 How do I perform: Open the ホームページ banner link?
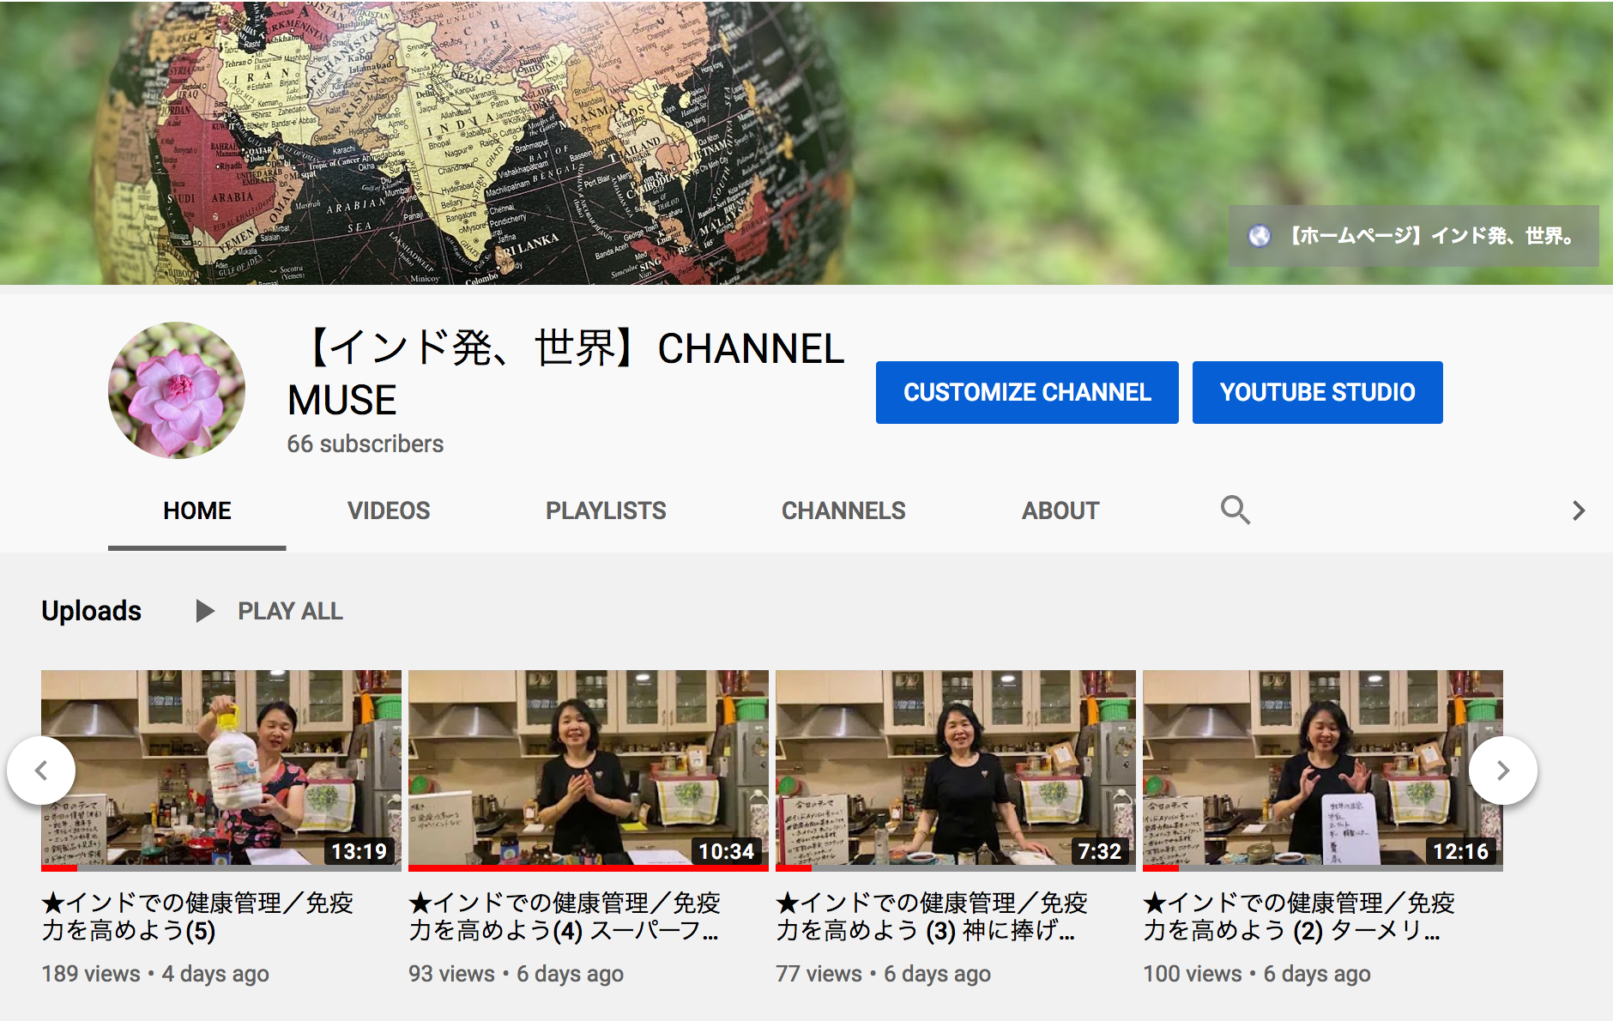pos(1414,236)
